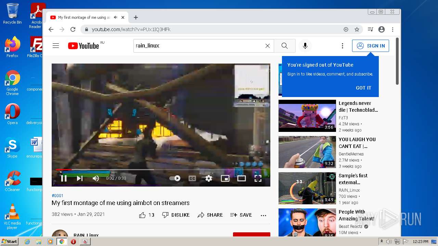Show hidden tray icons arrow
438x246 pixels.
[382, 242]
